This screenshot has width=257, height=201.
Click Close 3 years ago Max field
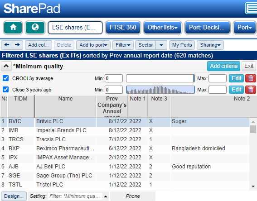click(x=218, y=90)
